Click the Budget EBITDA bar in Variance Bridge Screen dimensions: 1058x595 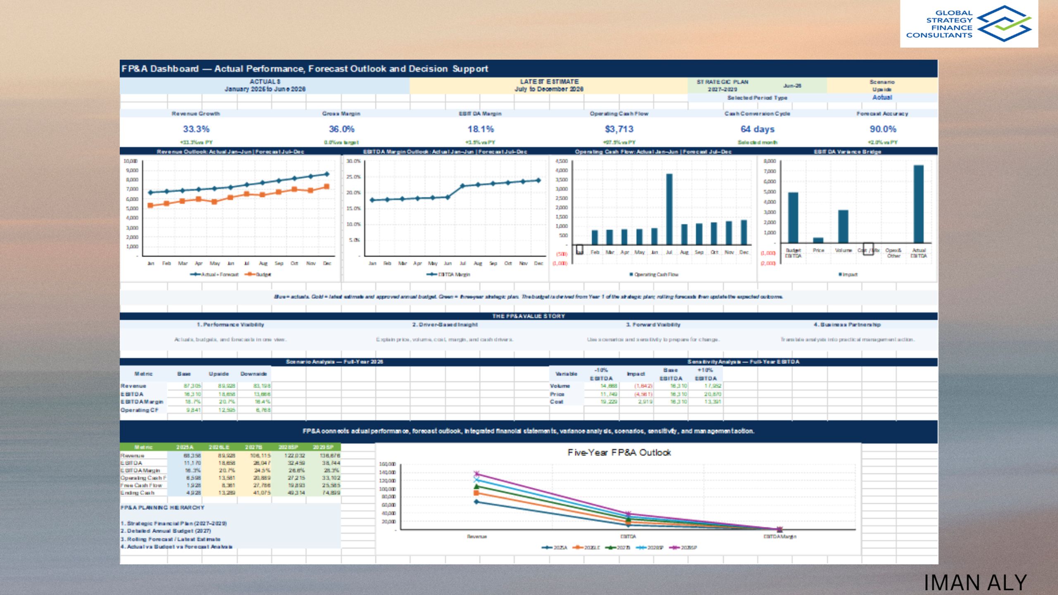(793, 218)
